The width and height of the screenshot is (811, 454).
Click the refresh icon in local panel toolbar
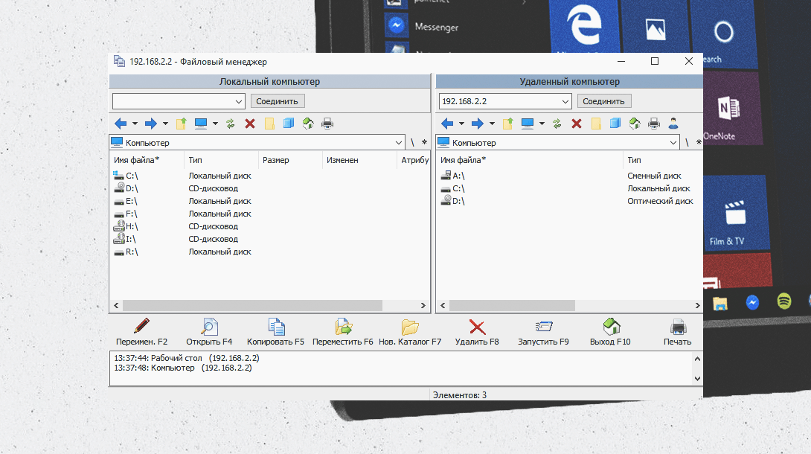[231, 124]
